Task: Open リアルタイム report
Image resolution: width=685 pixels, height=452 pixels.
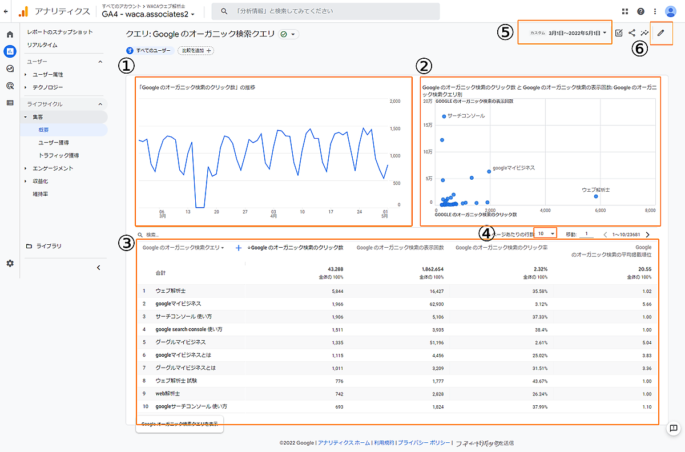Action: (42, 45)
